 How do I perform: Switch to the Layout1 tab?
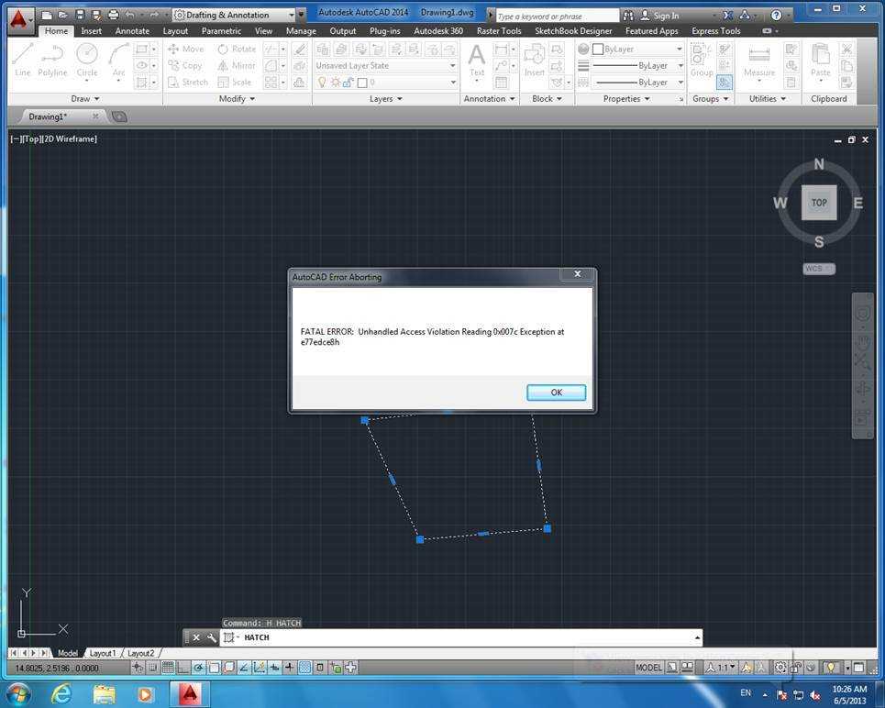click(102, 653)
